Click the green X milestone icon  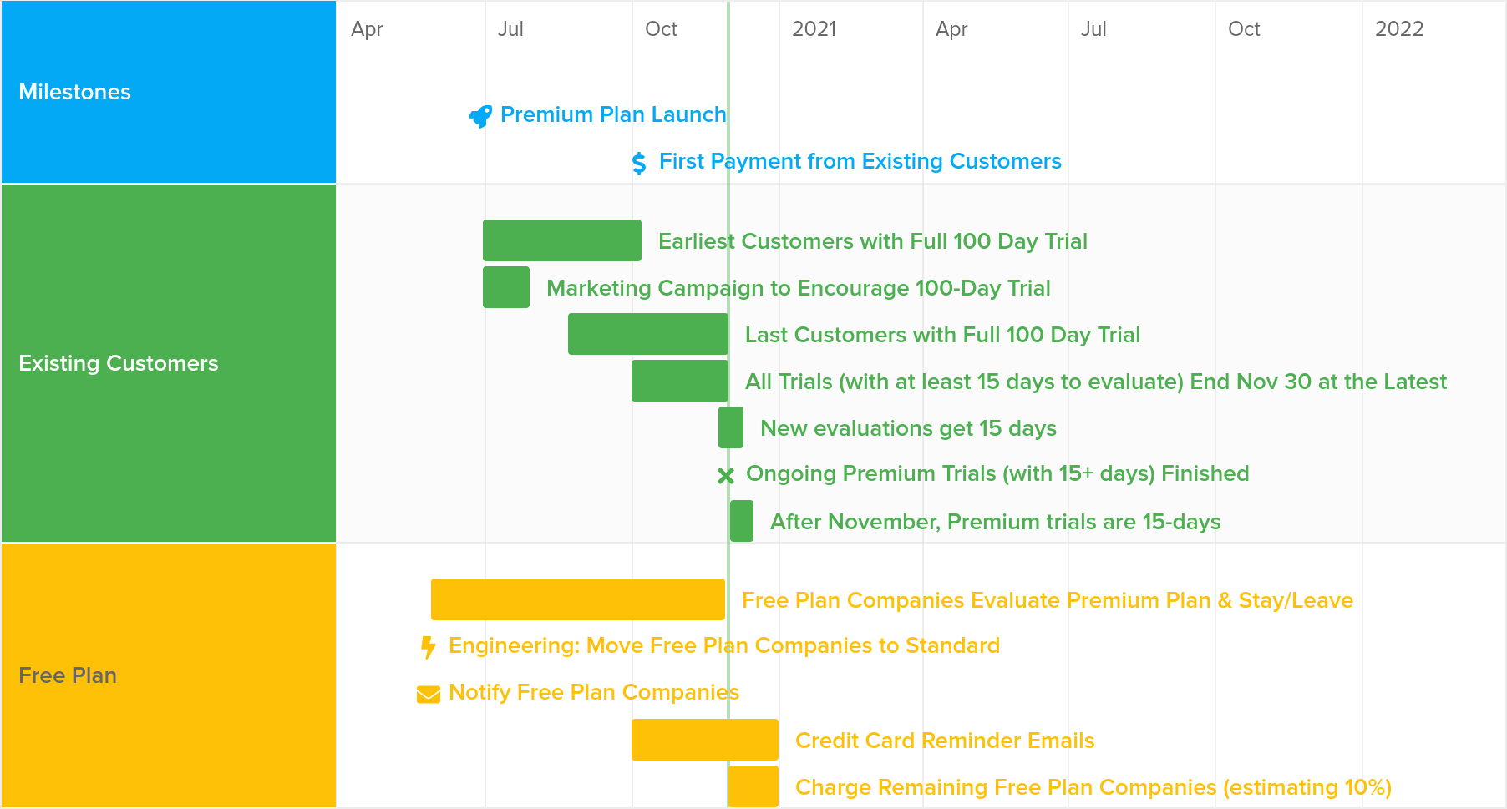tap(726, 476)
